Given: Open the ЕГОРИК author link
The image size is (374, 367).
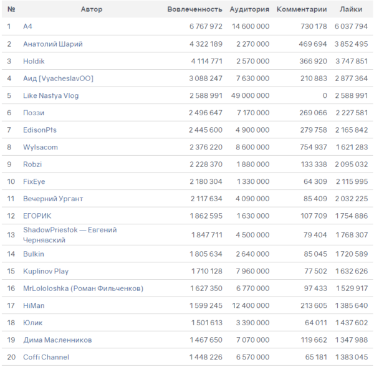Looking at the screenshot, I should [37, 216].
